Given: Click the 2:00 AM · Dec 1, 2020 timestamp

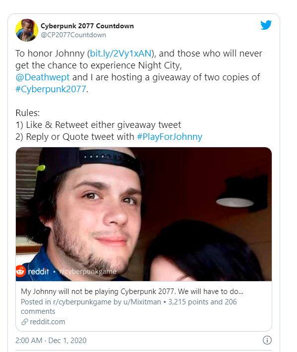Looking at the screenshot, I should 51,340.
